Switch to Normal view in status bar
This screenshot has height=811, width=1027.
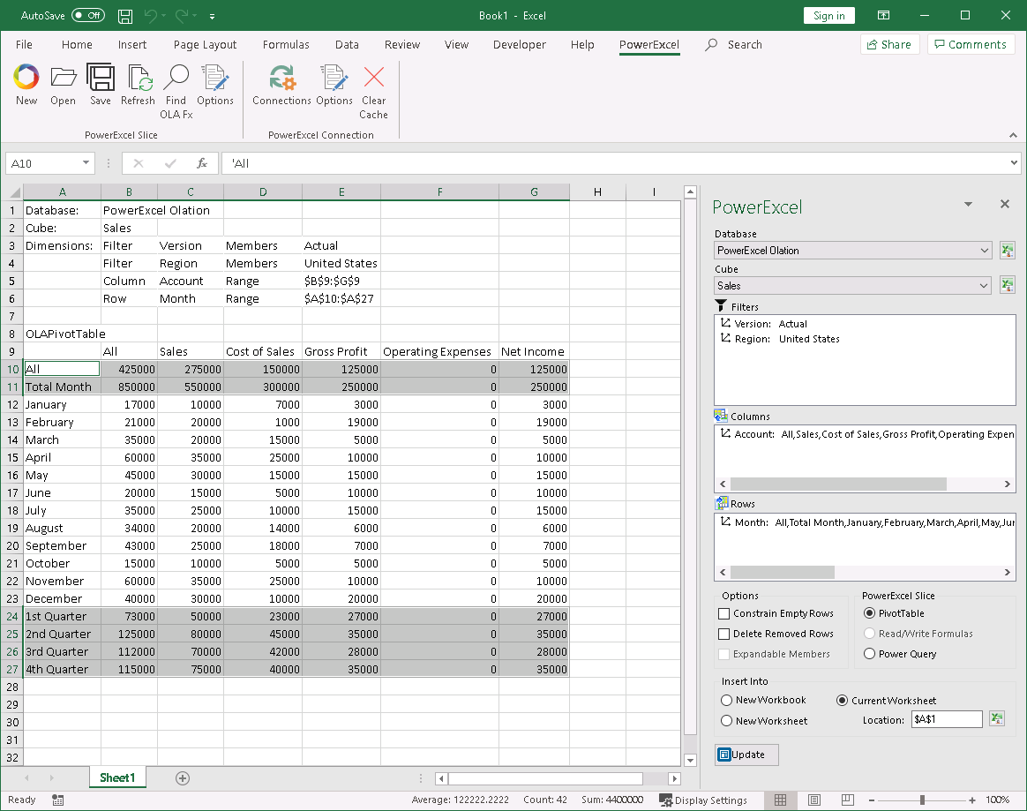pyautogui.click(x=780, y=800)
